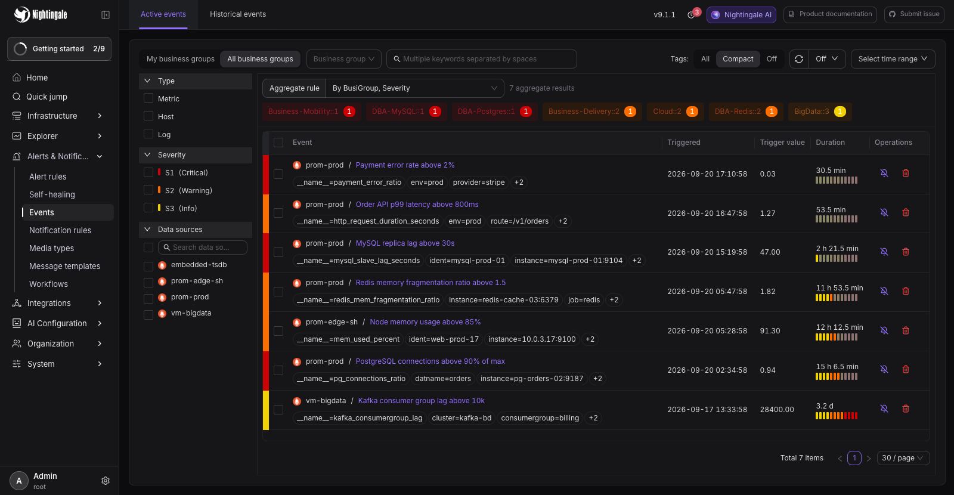Open Select time range dropdown
The image size is (954, 495).
[893, 59]
